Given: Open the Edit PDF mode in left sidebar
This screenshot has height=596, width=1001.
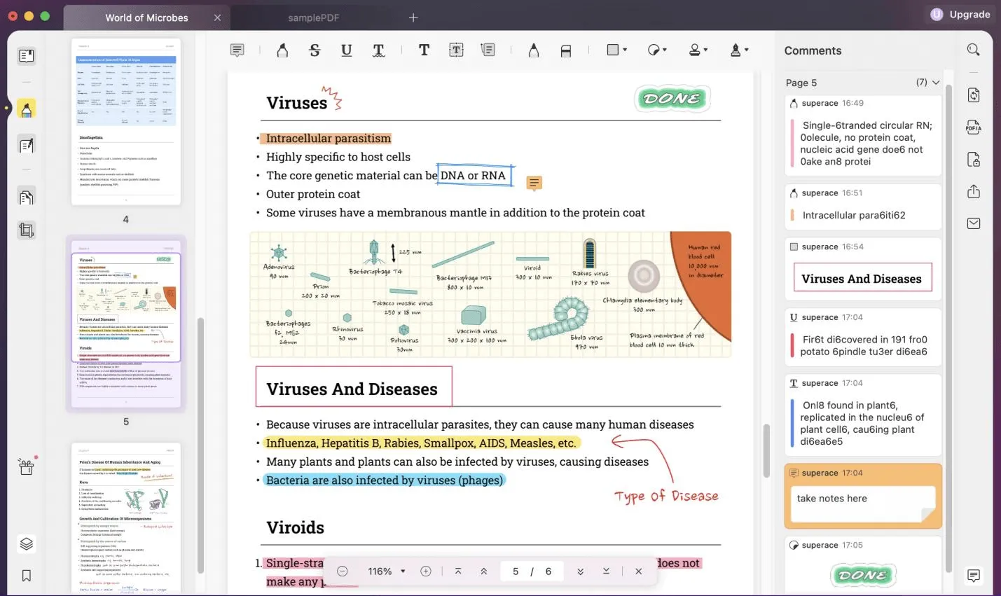Looking at the screenshot, I should (27, 146).
